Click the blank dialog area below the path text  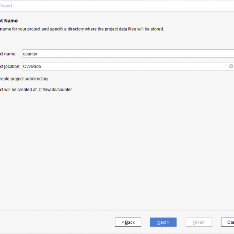coord(117,146)
